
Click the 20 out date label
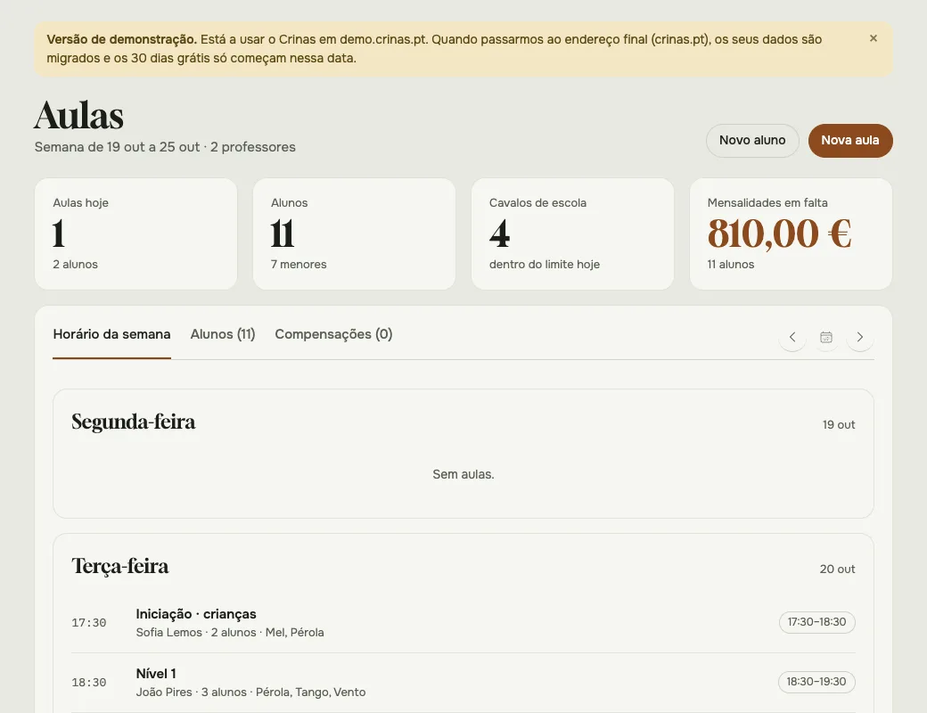pos(837,569)
